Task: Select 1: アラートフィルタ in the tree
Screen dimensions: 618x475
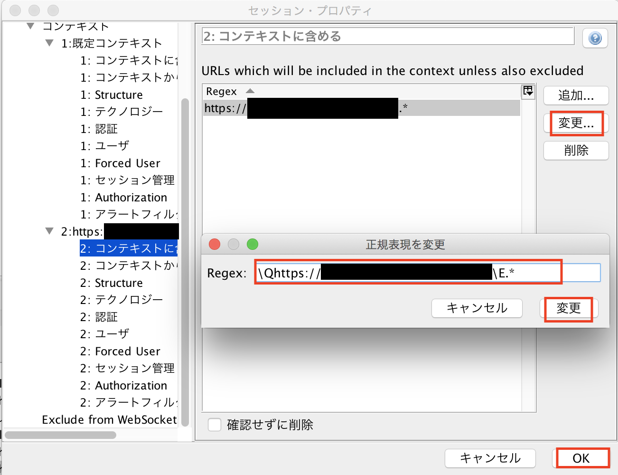Action: [x=129, y=215]
